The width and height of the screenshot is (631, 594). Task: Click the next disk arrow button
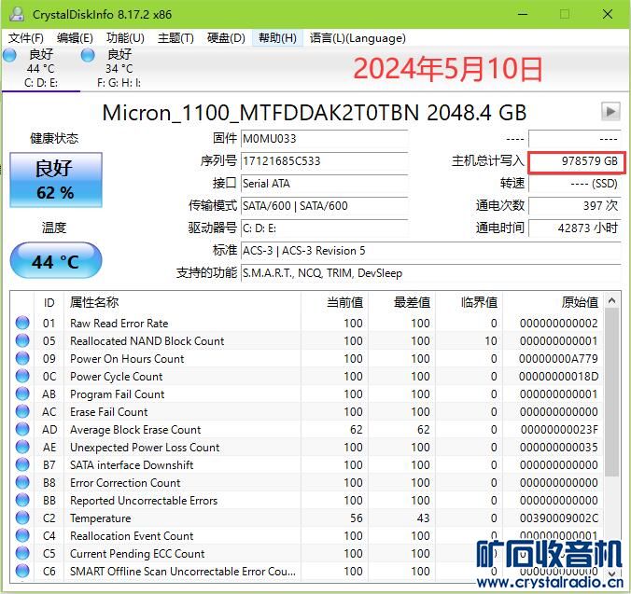coord(610,111)
